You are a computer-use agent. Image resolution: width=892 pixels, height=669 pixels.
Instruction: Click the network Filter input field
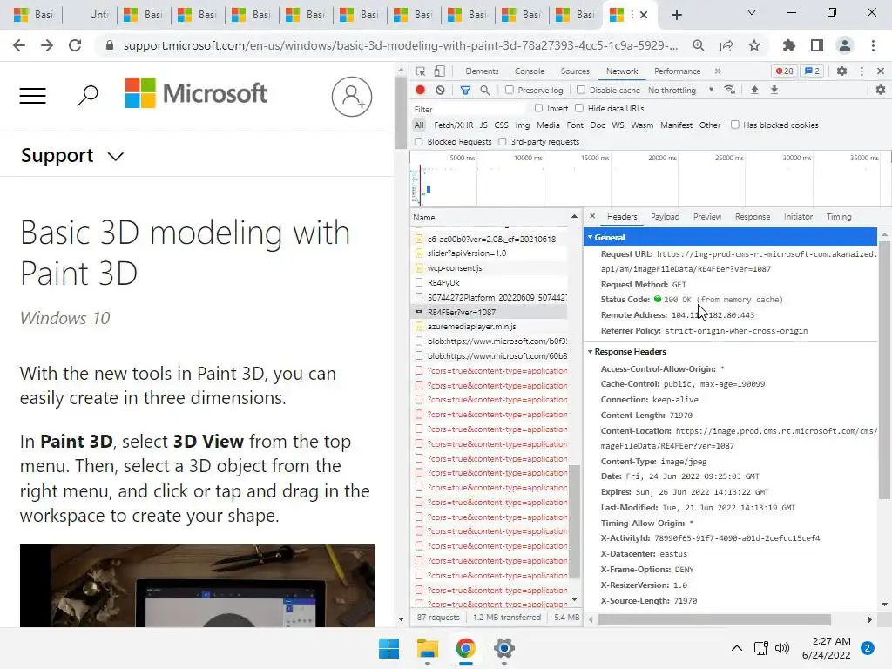(x=470, y=109)
